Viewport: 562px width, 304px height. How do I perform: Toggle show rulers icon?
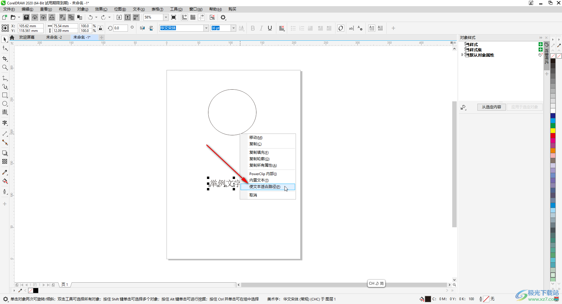pyautogui.click(x=184, y=17)
